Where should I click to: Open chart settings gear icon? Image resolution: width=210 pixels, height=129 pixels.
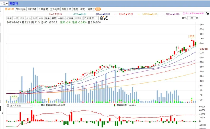[102, 18]
